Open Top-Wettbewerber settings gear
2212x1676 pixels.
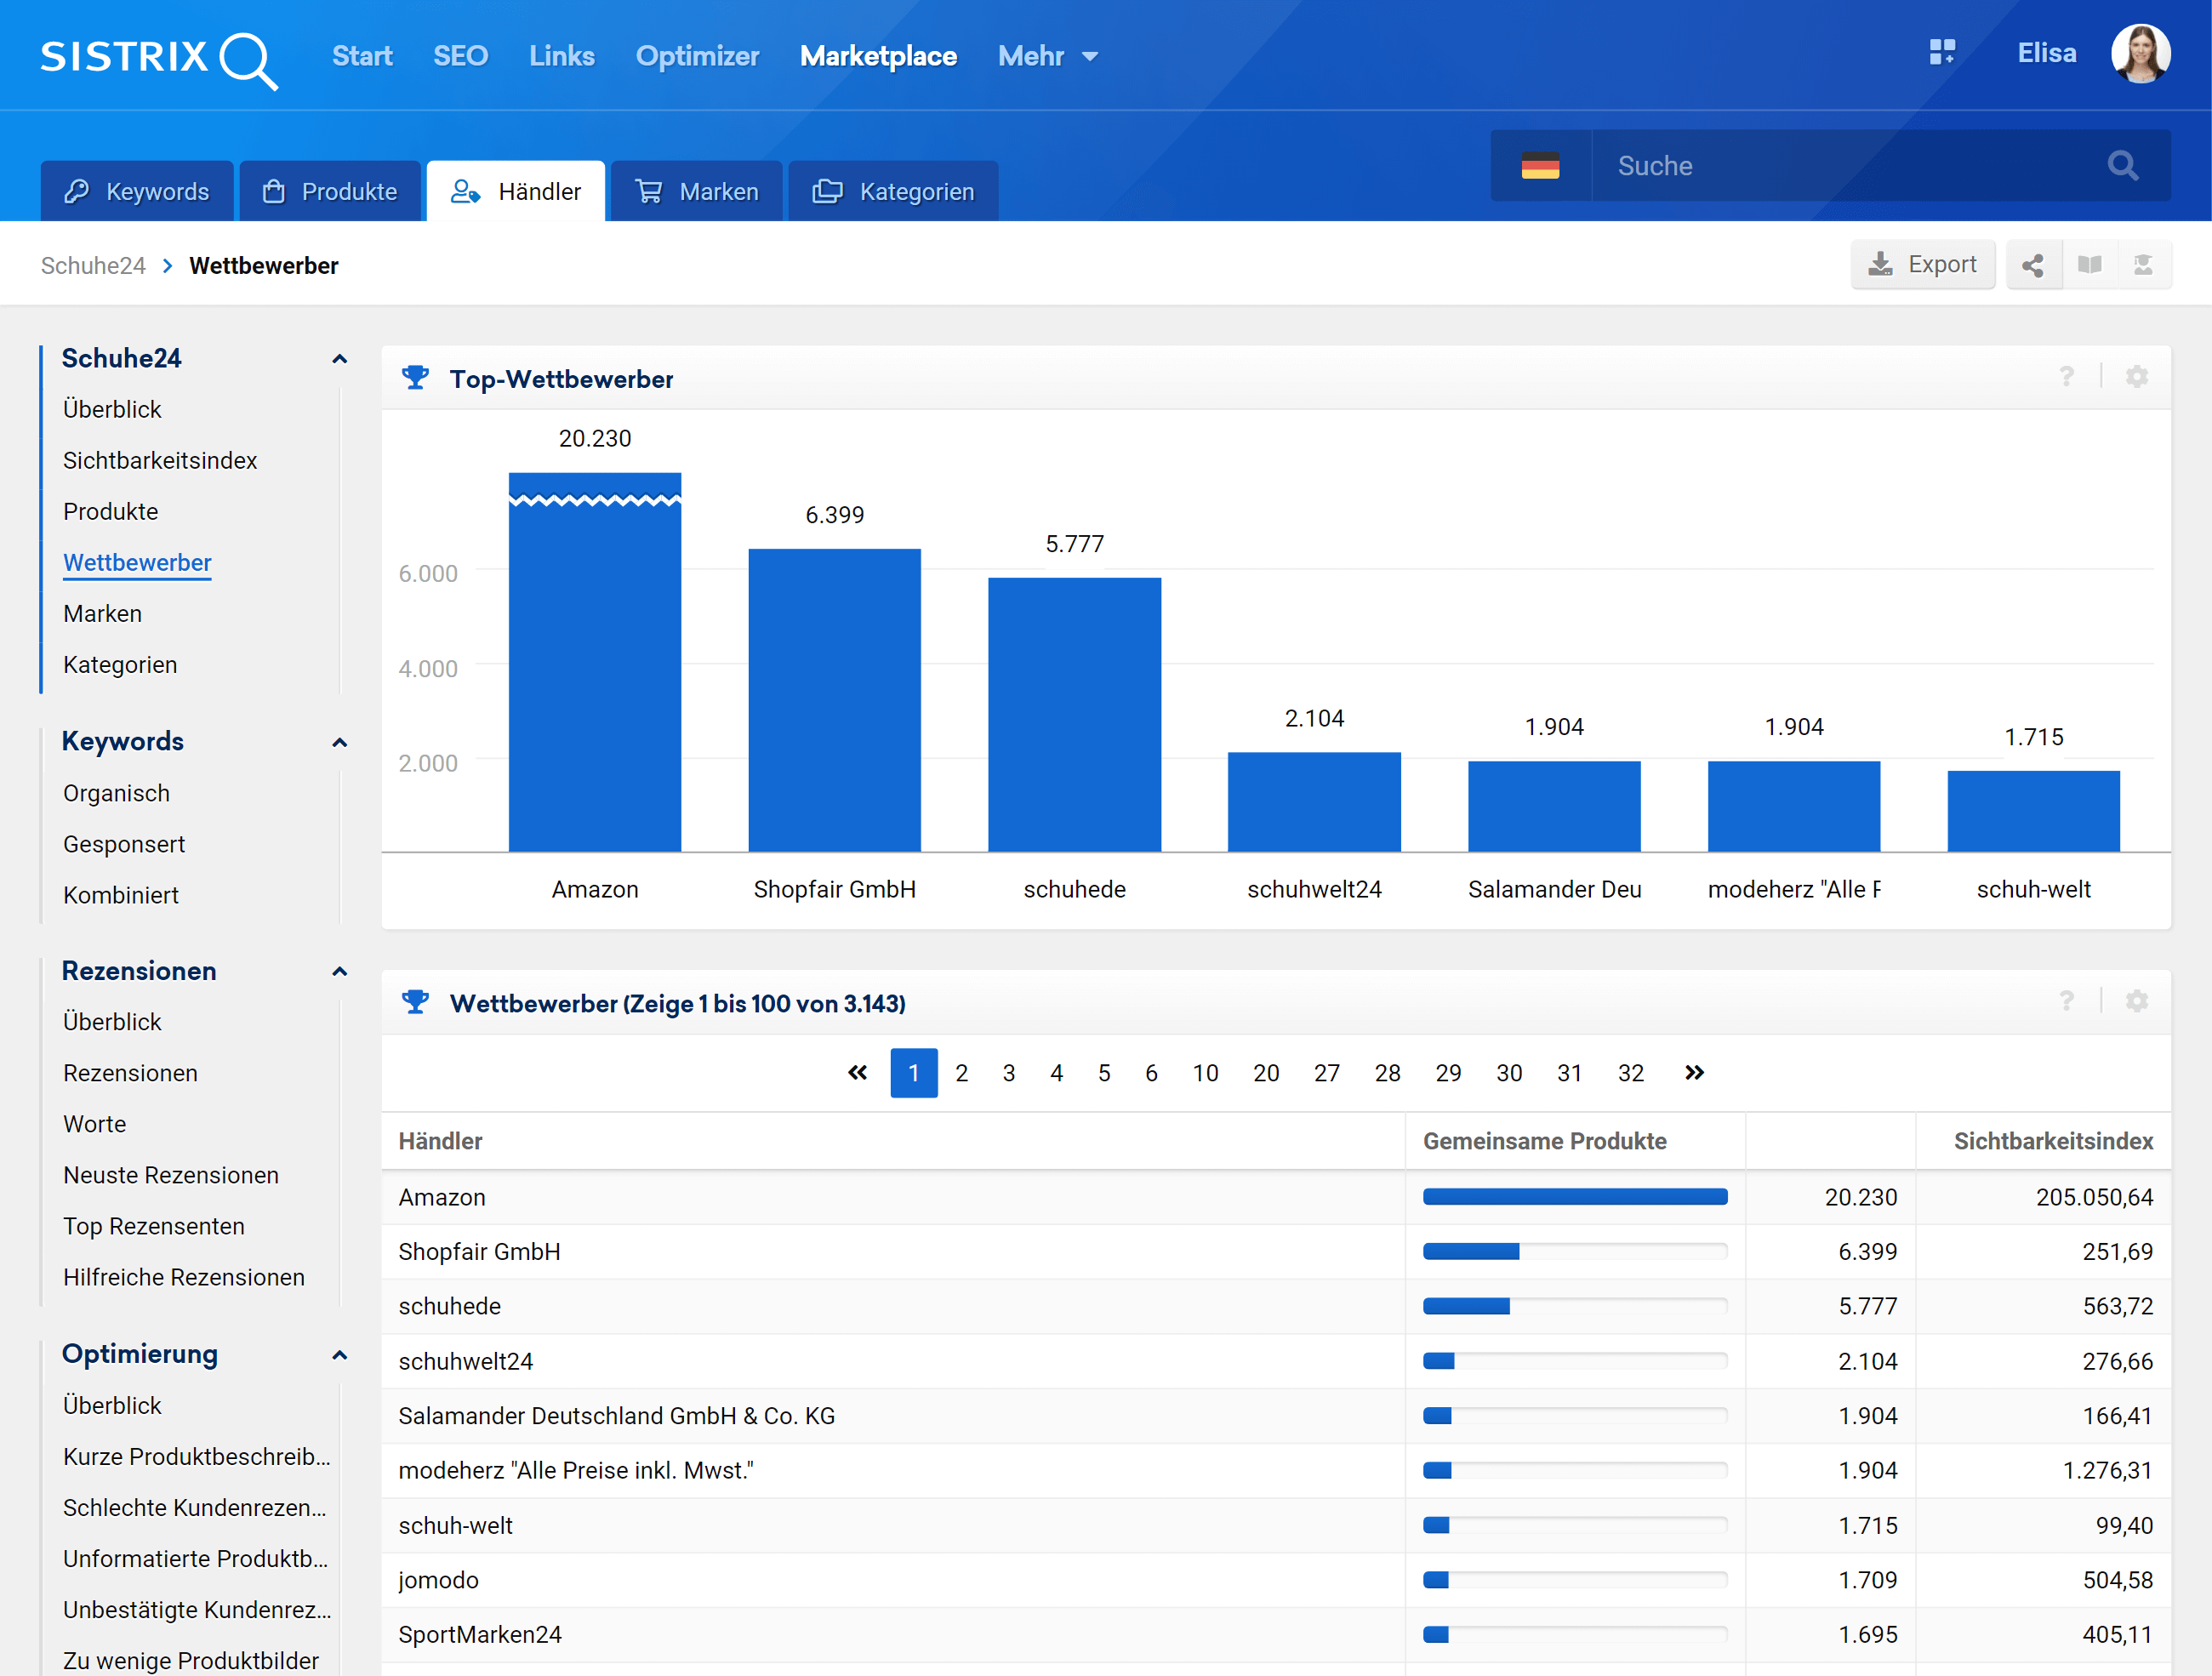pos(2136,377)
